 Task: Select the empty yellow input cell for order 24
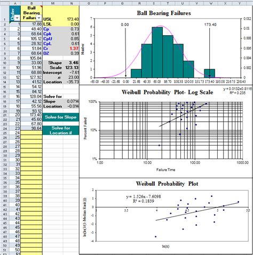pyautogui.click(x=31, y=133)
